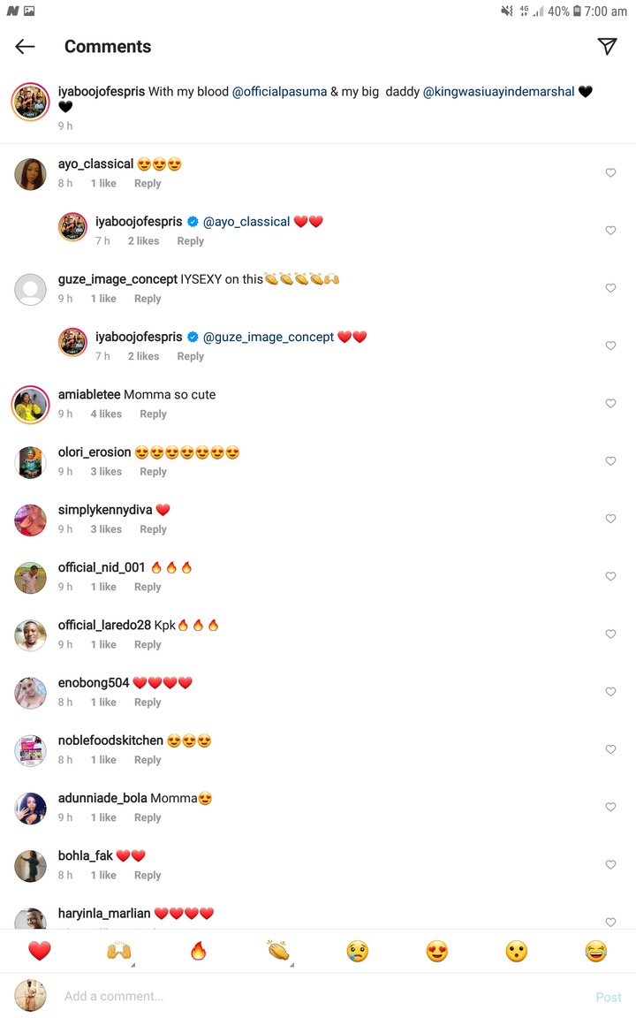The image size is (636, 1018).
Task: Like official_laredo28's Kpk comment
Action: [x=610, y=634]
